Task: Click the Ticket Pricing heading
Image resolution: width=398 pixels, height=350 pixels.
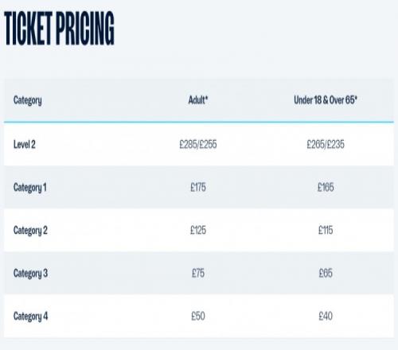Action: [x=59, y=29]
